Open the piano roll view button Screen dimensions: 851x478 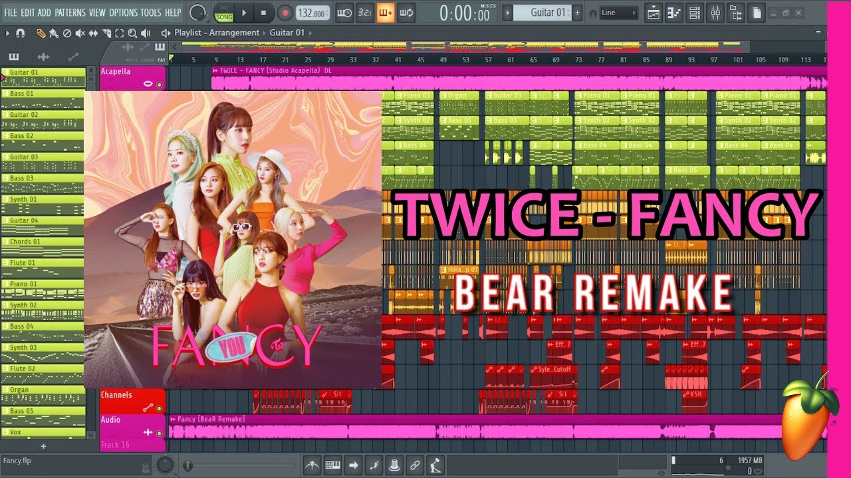[673, 12]
